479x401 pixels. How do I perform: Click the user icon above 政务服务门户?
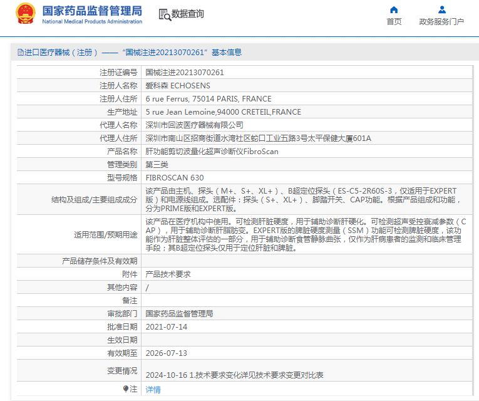pyautogui.click(x=441, y=10)
